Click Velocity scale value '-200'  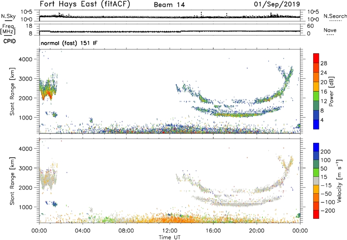pyautogui.click(x=328, y=211)
